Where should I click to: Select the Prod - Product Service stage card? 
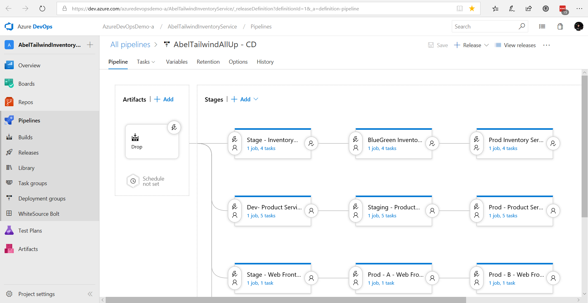tap(515, 211)
